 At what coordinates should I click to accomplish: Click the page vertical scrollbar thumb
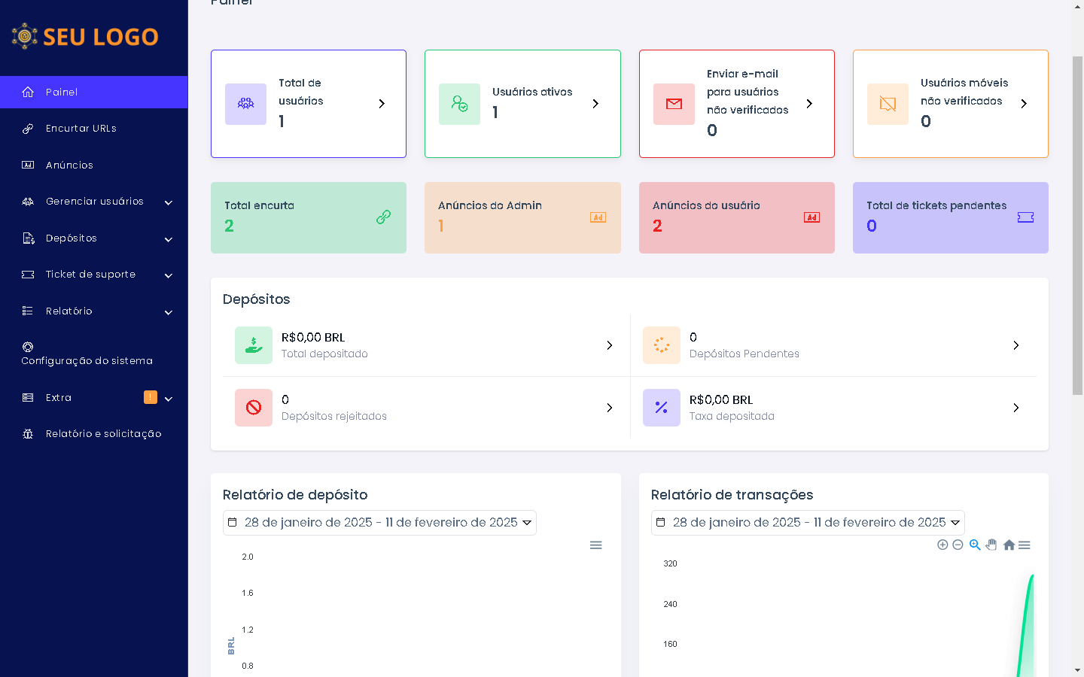(1077, 226)
